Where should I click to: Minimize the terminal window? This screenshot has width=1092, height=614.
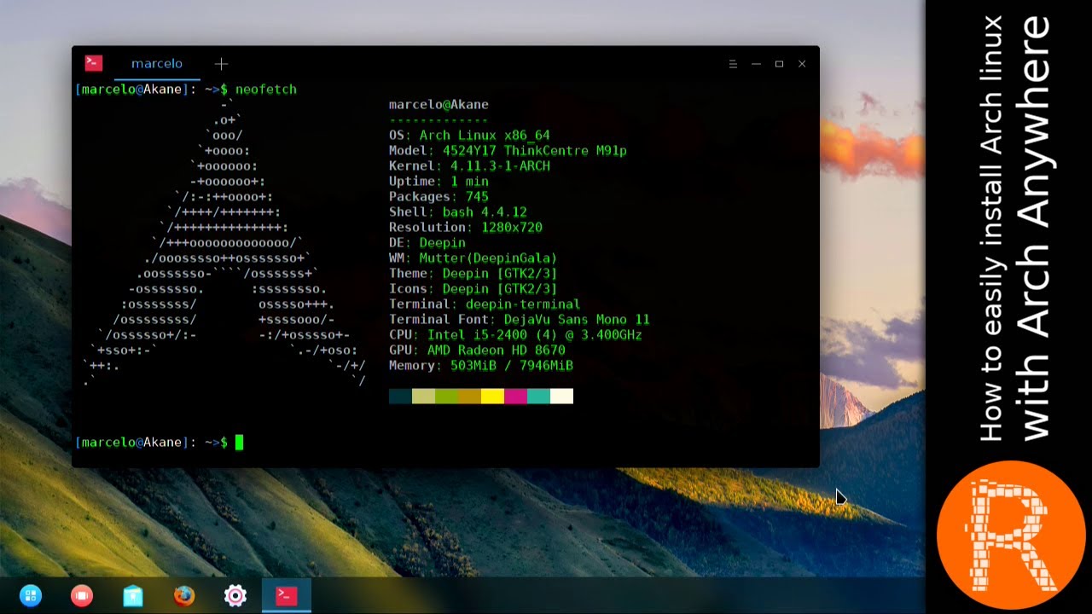pos(756,64)
